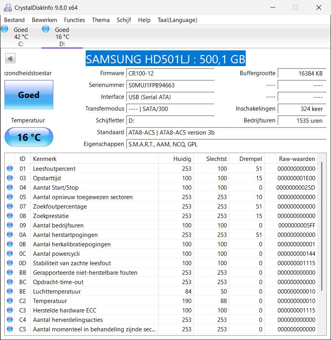Click status orb for row 0B
Viewport: 331px width, 340px height.
10,244
